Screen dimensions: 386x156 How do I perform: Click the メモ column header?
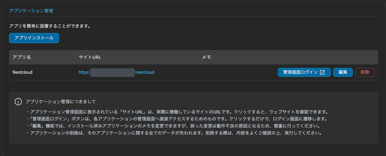point(207,57)
